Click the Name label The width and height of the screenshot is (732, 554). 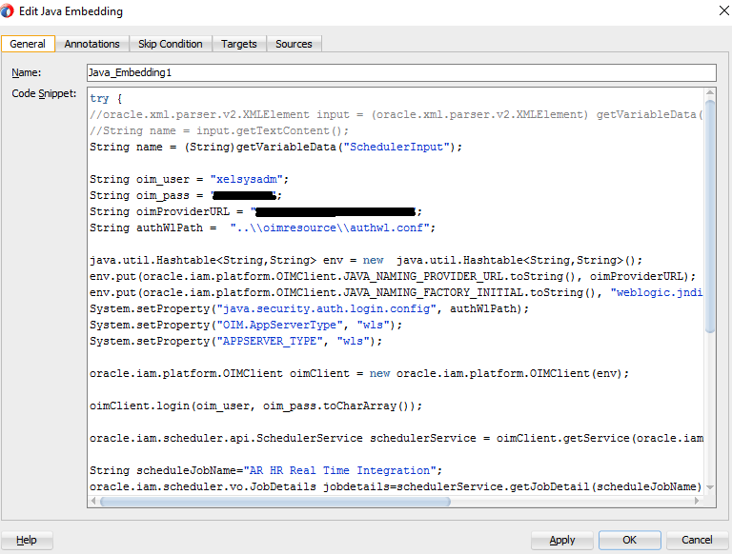click(26, 72)
